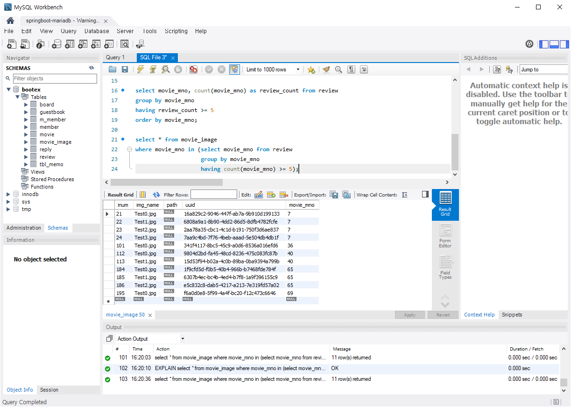Screen dimensions: 571x407
Task: Open the Jump to dropdown in SQL Additions
Action: (x=544, y=70)
